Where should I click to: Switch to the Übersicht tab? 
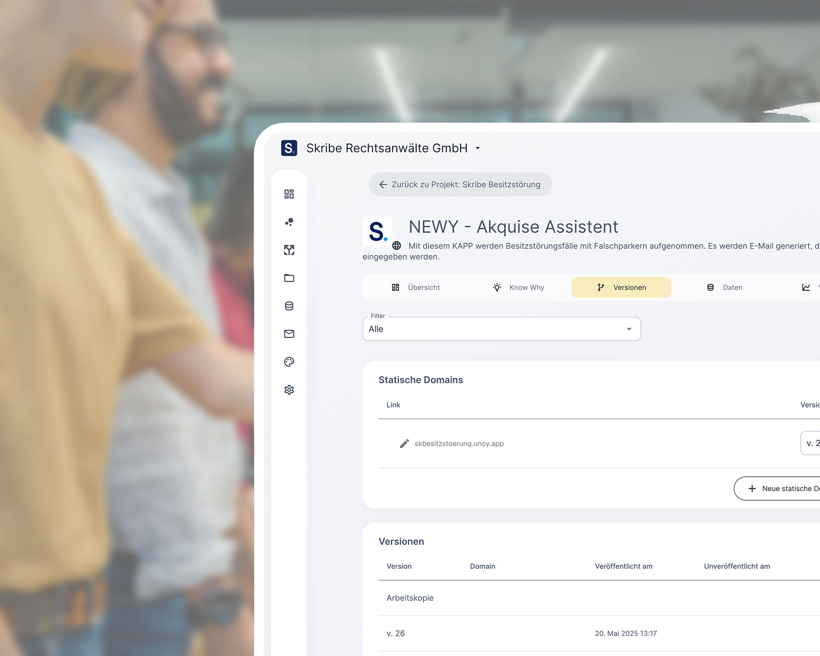[416, 287]
